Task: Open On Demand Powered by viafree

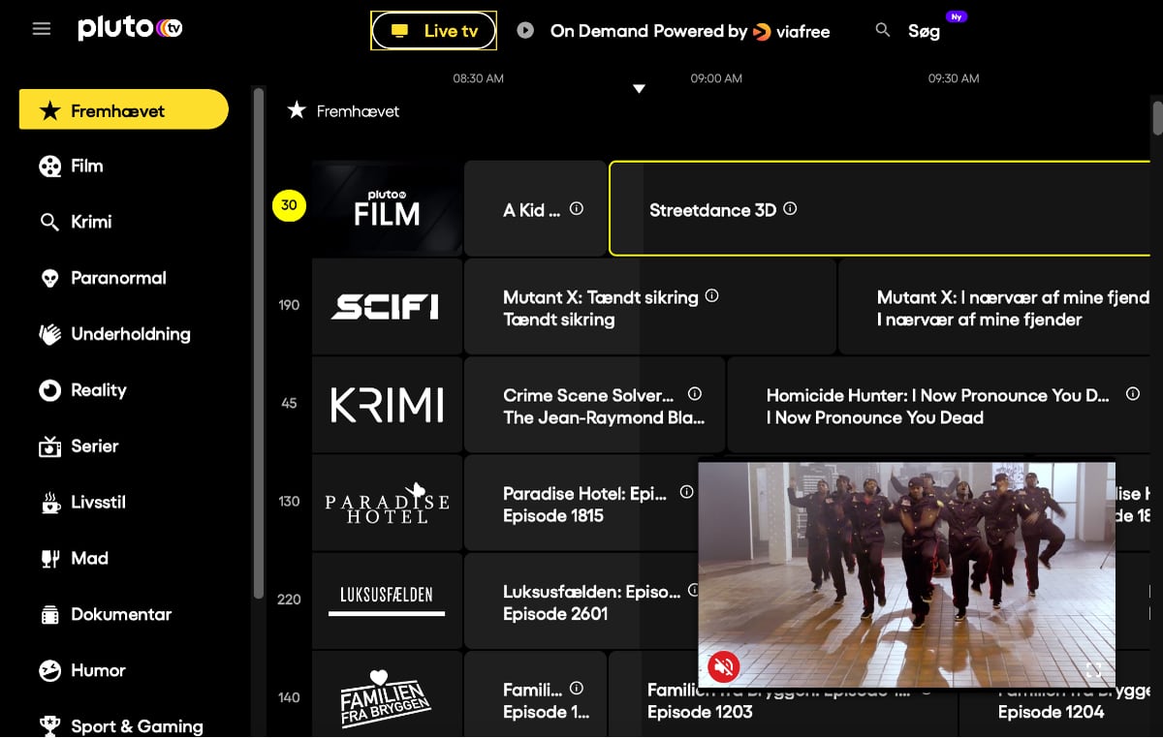Action: coord(675,31)
